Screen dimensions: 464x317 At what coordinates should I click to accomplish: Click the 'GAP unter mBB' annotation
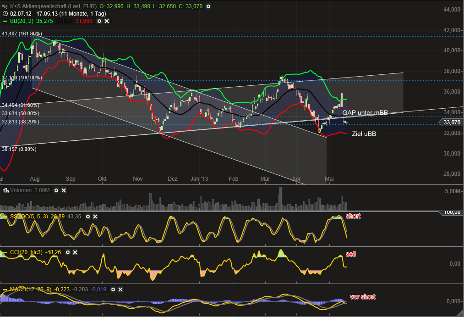(365, 112)
